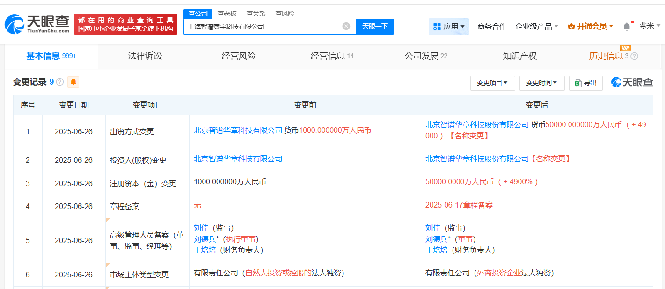Click the TianYanCha logo icon
The image size is (665, 289).
pos(14,24)
